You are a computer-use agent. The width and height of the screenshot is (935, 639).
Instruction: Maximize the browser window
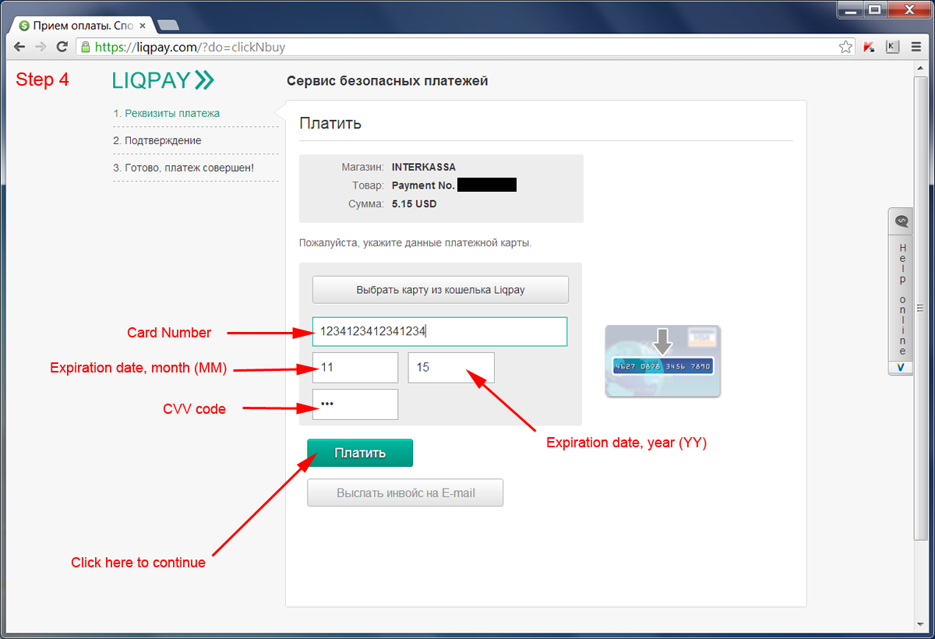point(873,9)
